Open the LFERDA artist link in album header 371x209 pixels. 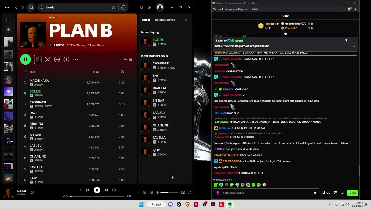(59, 45)
